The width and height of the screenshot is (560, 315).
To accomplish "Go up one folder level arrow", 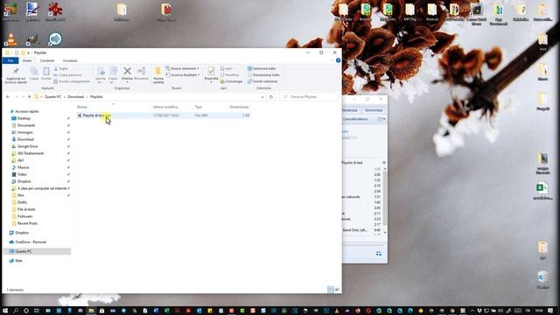I will [x=29, y=97].
